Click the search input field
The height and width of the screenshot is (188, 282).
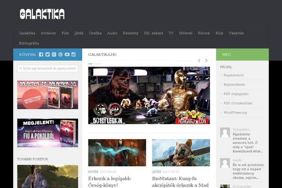pyautogui.click(x=47, y=68)
